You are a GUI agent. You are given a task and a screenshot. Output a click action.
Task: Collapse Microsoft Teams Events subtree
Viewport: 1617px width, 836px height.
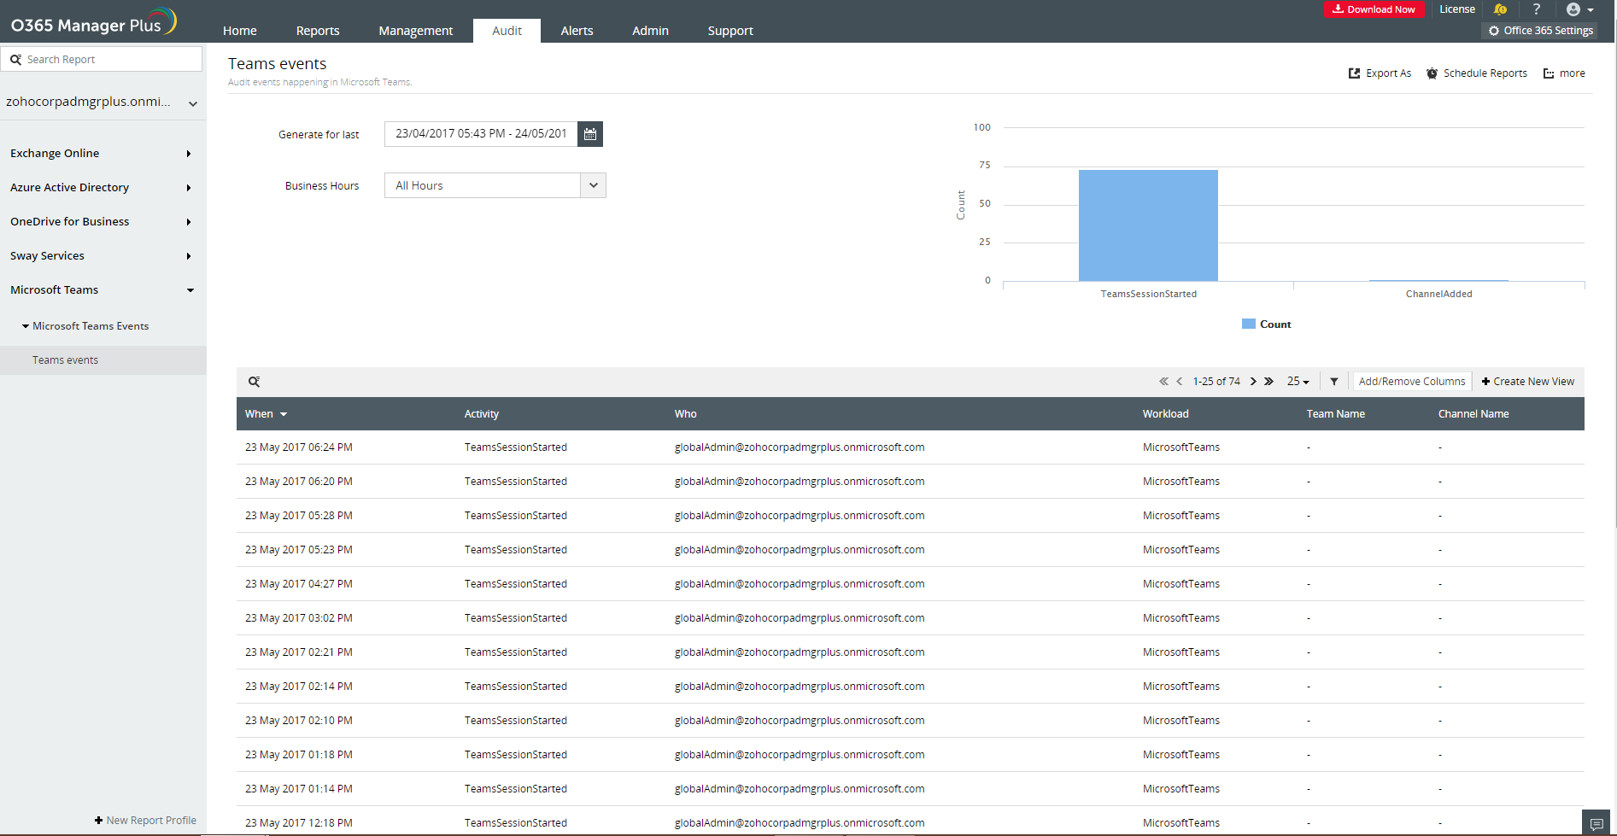click(85, 326)
